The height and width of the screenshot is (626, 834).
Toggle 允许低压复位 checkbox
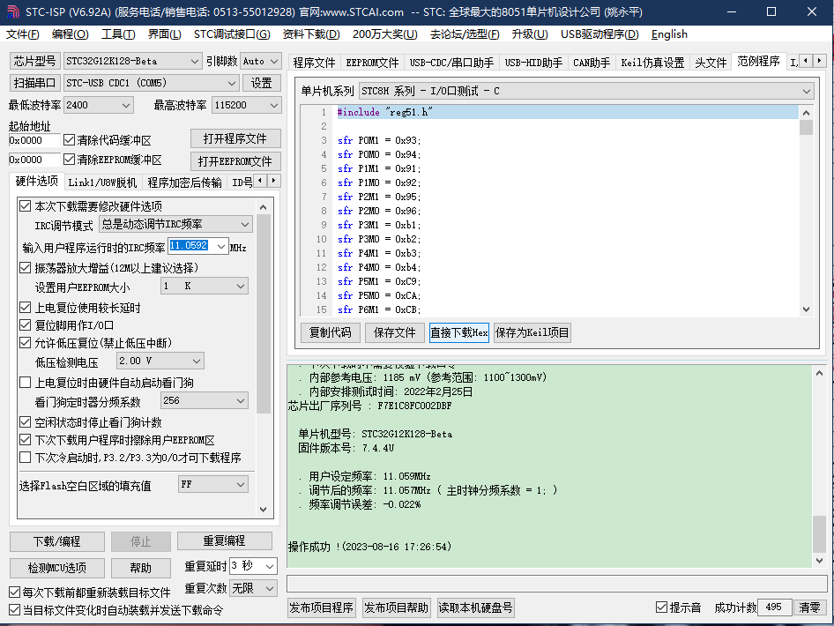tap(25, 342)
